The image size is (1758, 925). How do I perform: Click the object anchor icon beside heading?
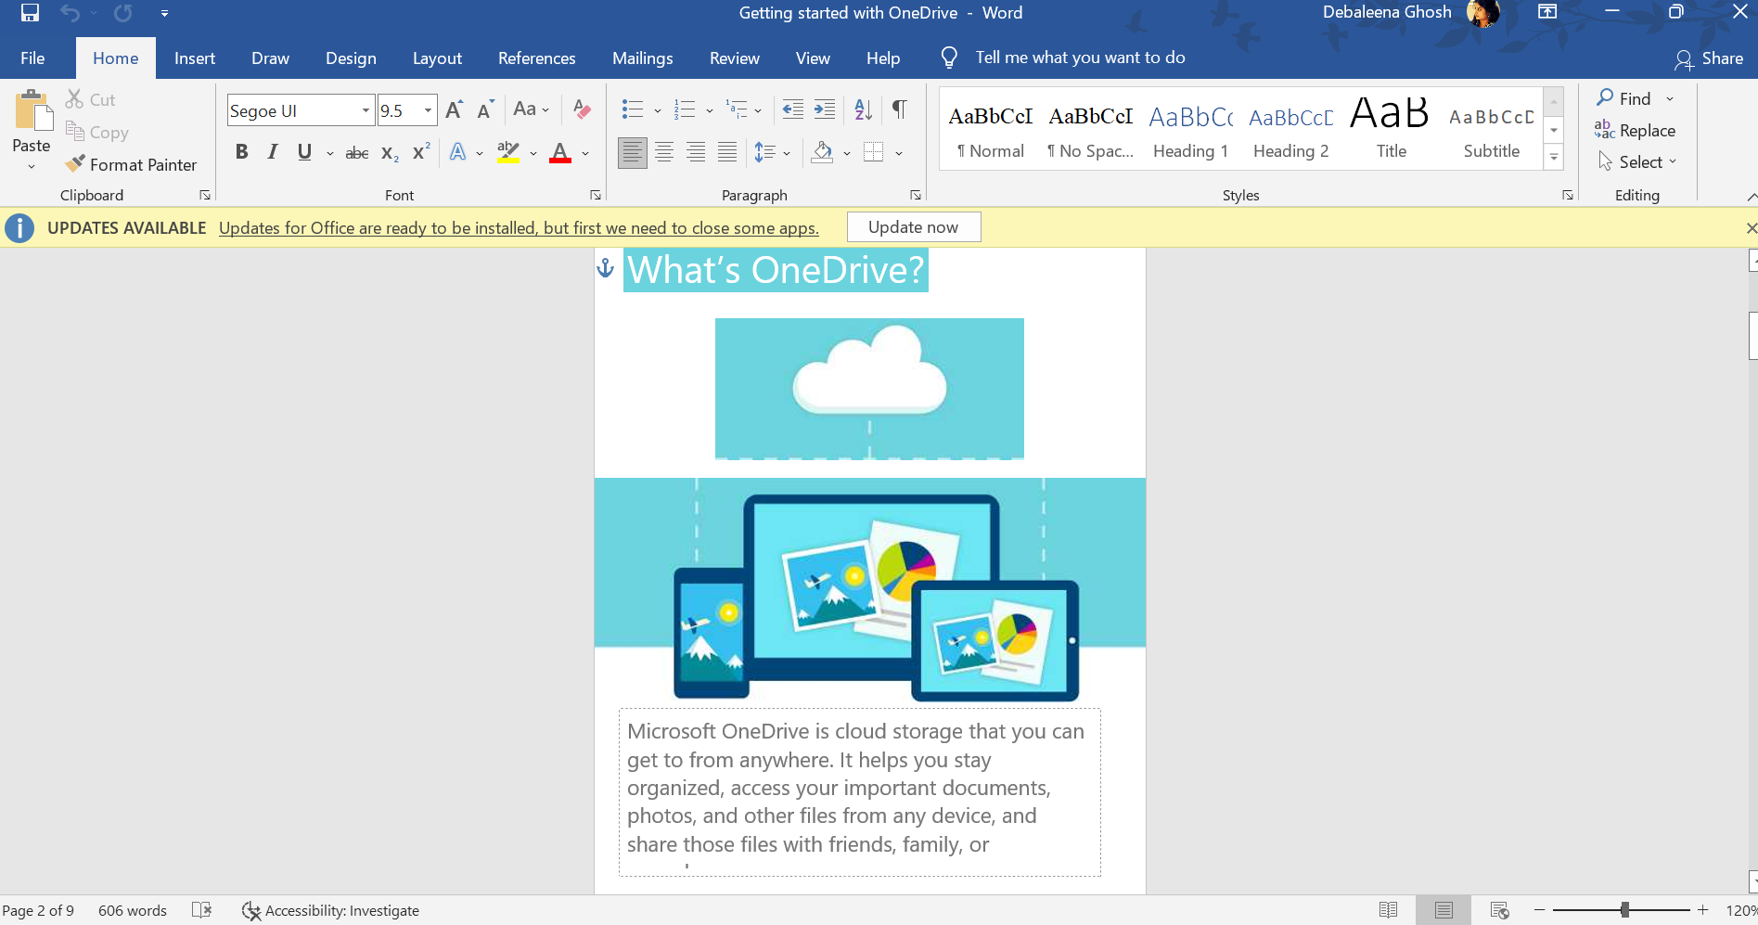tap(606, 268)
